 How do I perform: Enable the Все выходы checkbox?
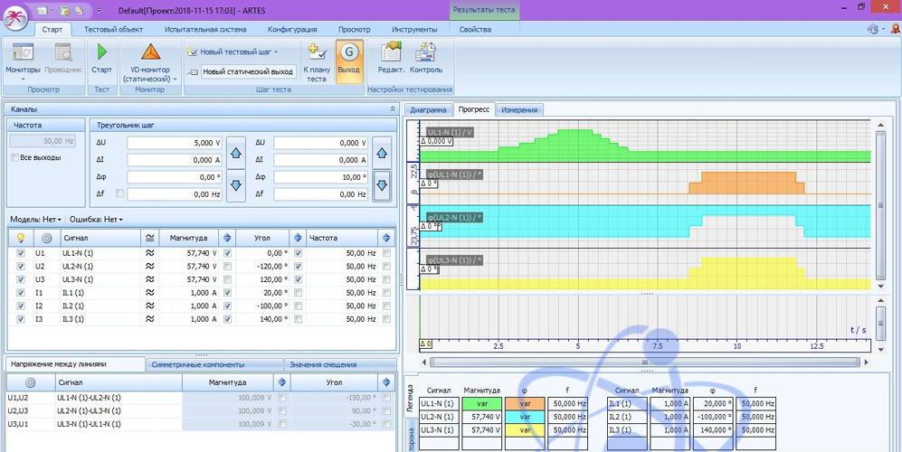click(15, 158)
